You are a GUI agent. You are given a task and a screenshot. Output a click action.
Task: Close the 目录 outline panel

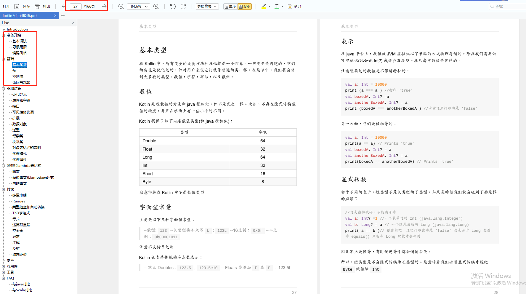click(73, 23)
